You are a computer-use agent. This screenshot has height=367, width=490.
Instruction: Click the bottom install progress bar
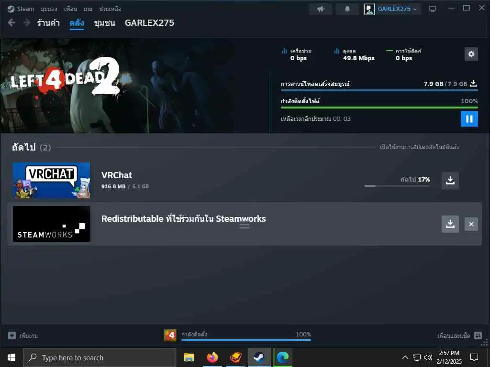coord(246,340)
